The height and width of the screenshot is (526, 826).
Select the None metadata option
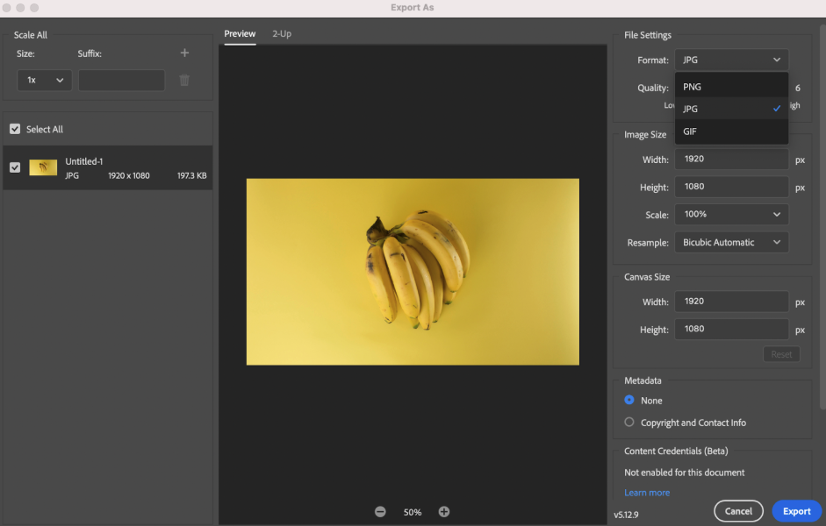pyautogui.click(x=629, y=400)
